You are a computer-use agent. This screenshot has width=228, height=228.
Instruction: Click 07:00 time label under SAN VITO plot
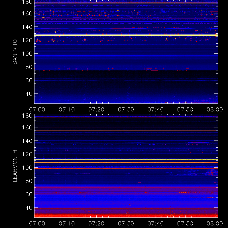37,109
